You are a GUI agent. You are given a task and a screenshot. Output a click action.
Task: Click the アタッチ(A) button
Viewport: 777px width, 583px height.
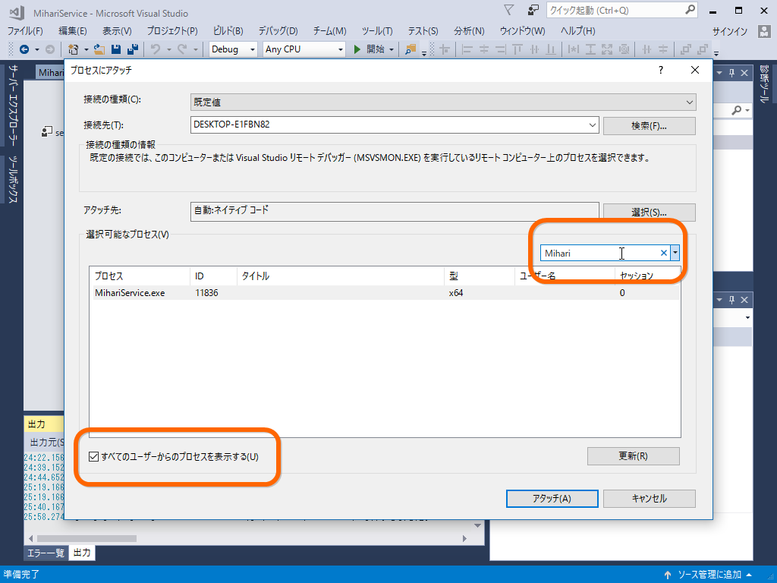click(552, 499)
